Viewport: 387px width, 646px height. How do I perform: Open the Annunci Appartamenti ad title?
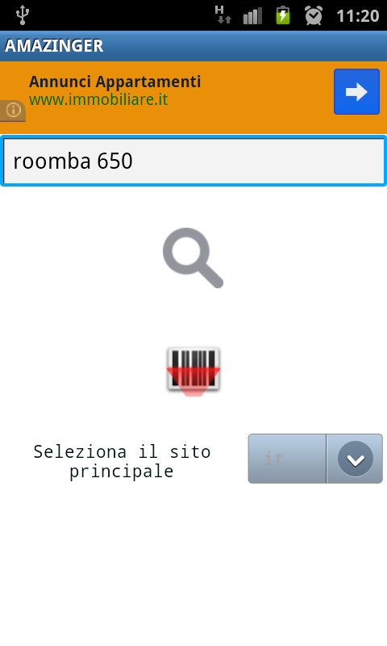pyautogui.click(x=114, y=82)
